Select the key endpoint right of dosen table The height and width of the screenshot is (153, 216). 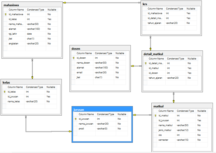[132, 66]
